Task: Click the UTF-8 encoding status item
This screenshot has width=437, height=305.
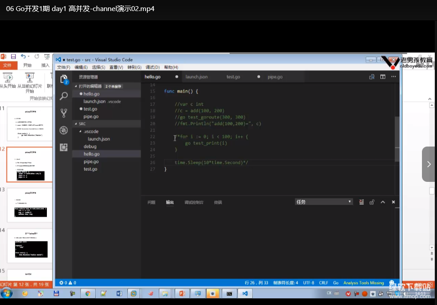Action: pos(308,283)
